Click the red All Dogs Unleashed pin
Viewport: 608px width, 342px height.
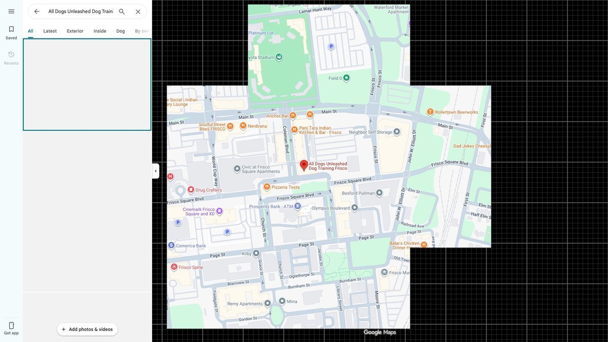(x=304, y=165)
